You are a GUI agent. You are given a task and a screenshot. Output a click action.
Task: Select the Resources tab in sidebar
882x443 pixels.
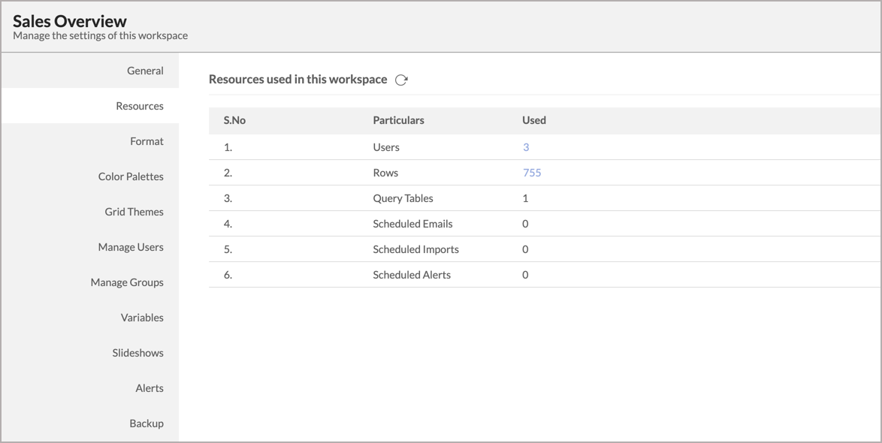tap(139, 106)
